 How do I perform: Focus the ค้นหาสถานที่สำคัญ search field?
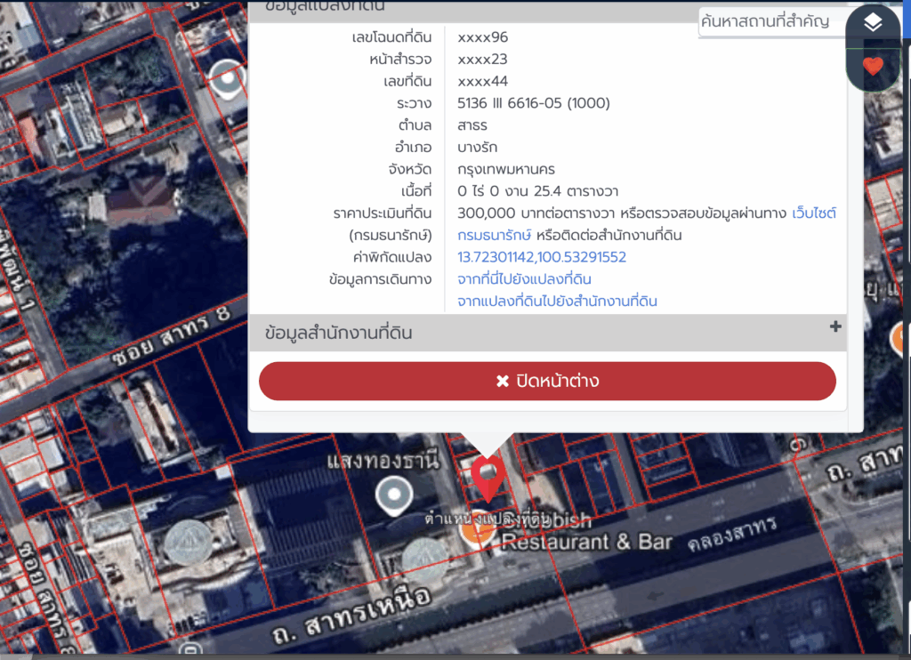[x=770, y=22]
